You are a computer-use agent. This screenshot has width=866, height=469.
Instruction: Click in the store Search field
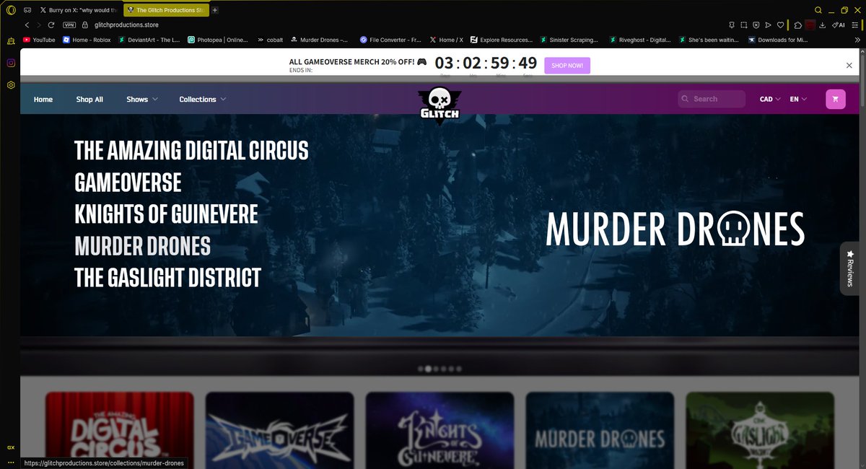[712, 99]
